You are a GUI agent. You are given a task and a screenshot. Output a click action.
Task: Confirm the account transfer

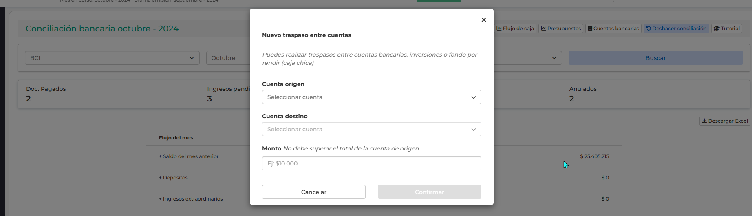[x=429, y=192]
